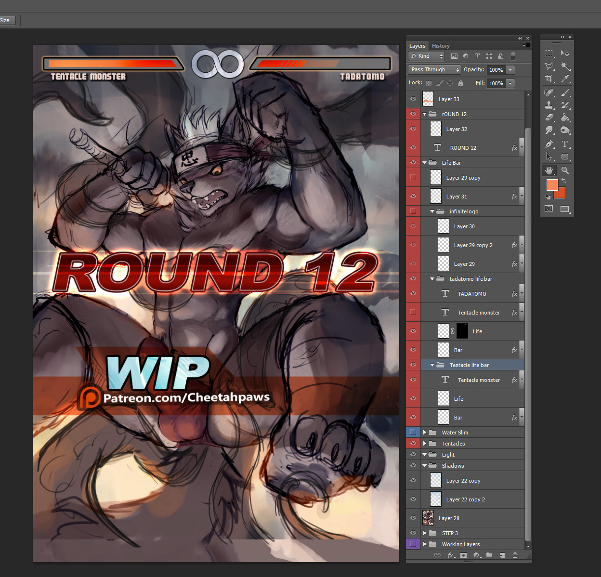Viewport: 601px width, 577px height.
Task: Swap foreground and background colors
Action: point(564,181)
